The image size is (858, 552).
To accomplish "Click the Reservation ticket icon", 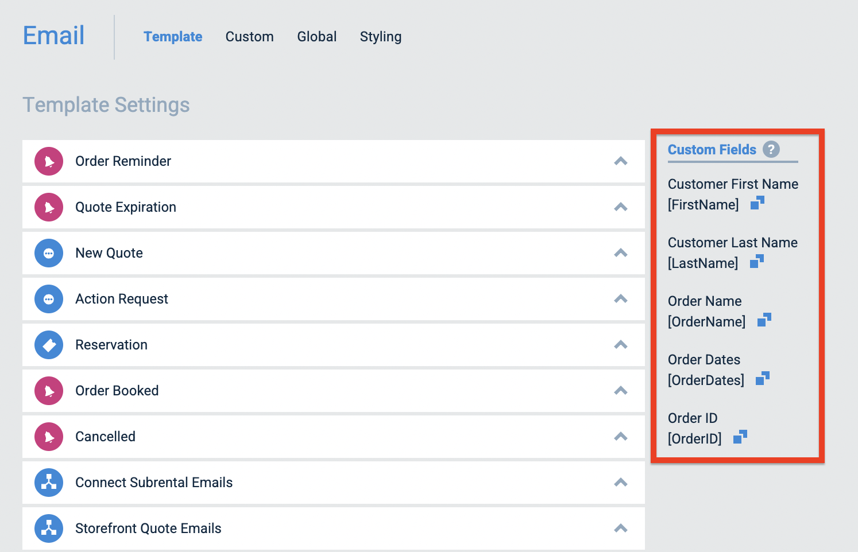I will (x=49, y=345).
